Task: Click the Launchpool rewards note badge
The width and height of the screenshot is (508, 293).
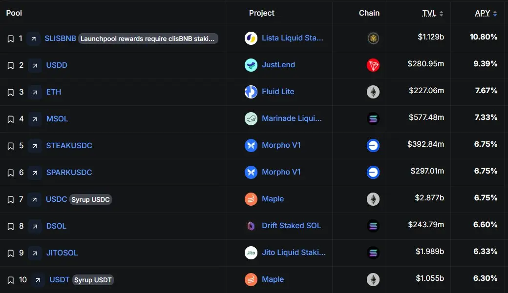Action: coord(148,39)
